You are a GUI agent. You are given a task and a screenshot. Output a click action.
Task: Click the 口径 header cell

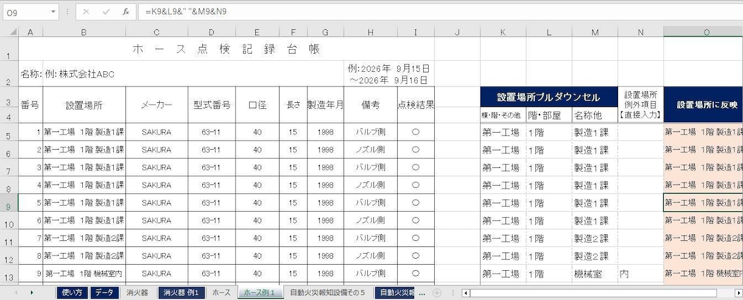pos(257,105)
